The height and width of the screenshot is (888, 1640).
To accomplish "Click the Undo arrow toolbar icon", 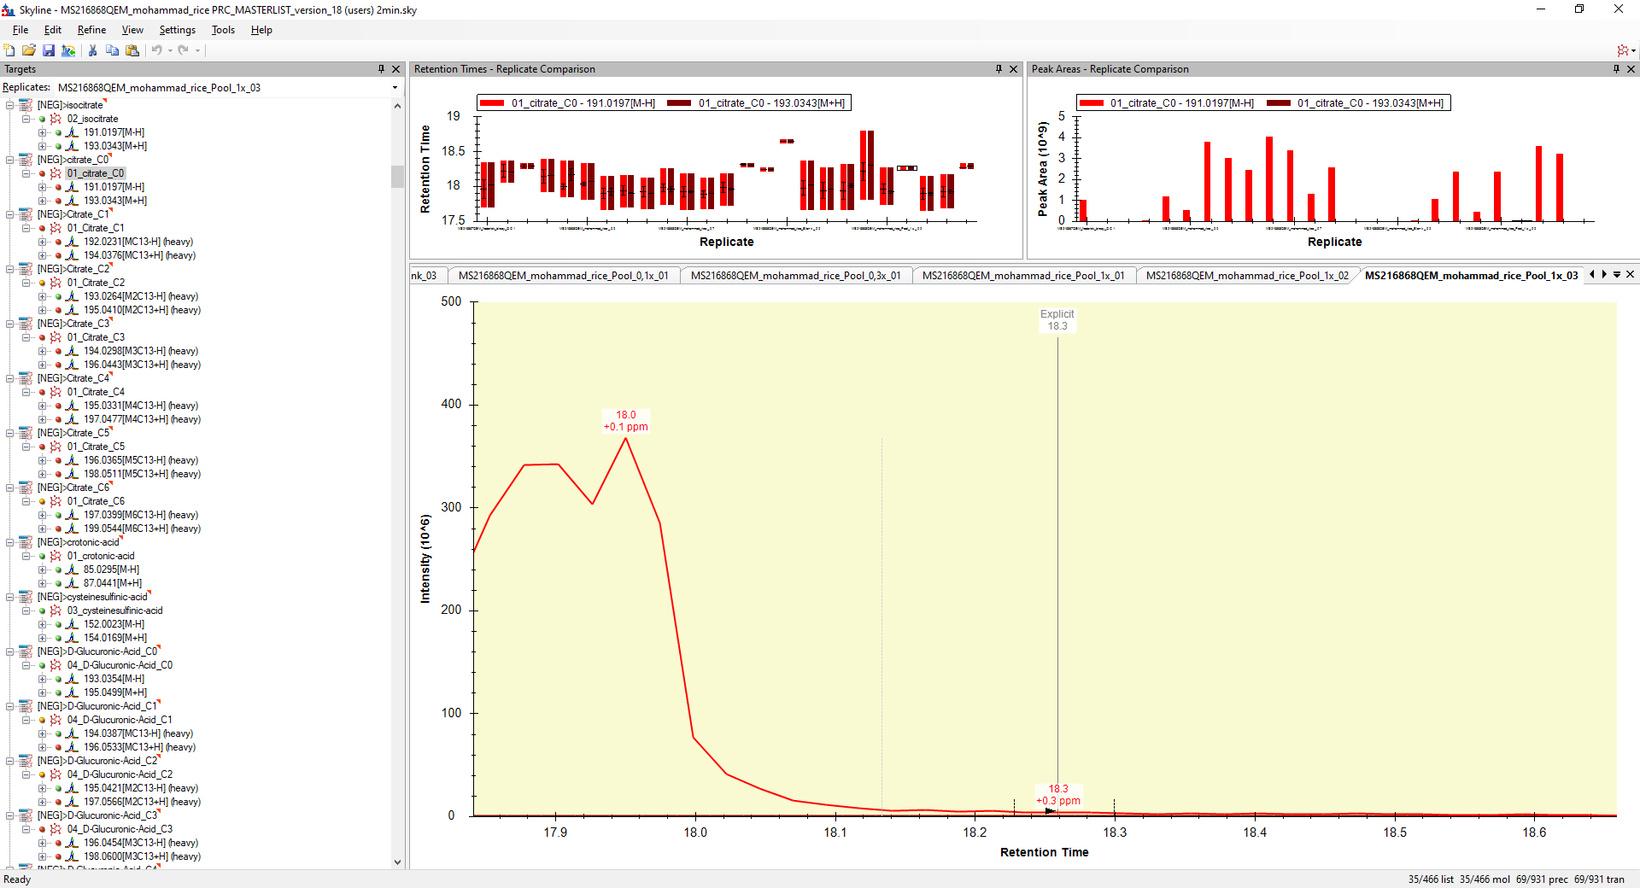I will 157,50.
